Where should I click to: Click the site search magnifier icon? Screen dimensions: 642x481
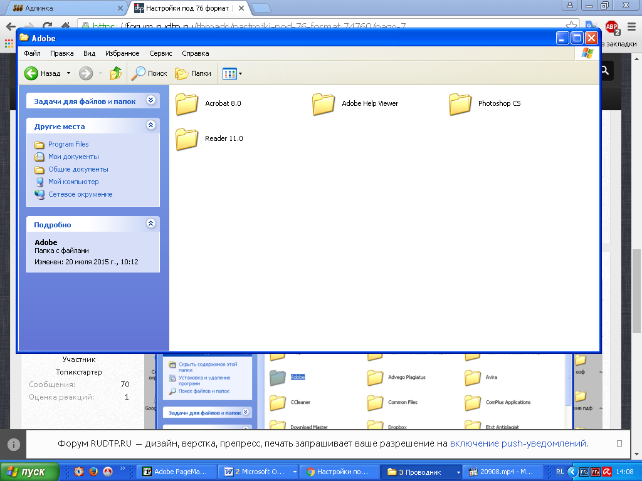tap(606, 71)
